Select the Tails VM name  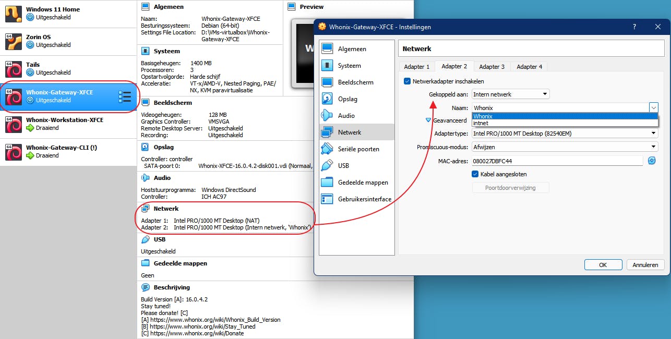[33, 65]
